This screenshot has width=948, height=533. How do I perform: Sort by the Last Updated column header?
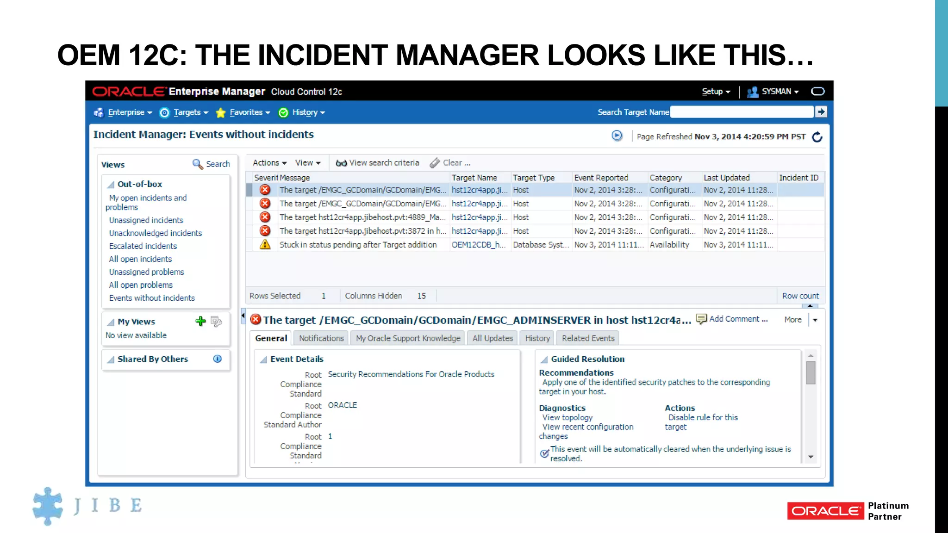[739, 178]
